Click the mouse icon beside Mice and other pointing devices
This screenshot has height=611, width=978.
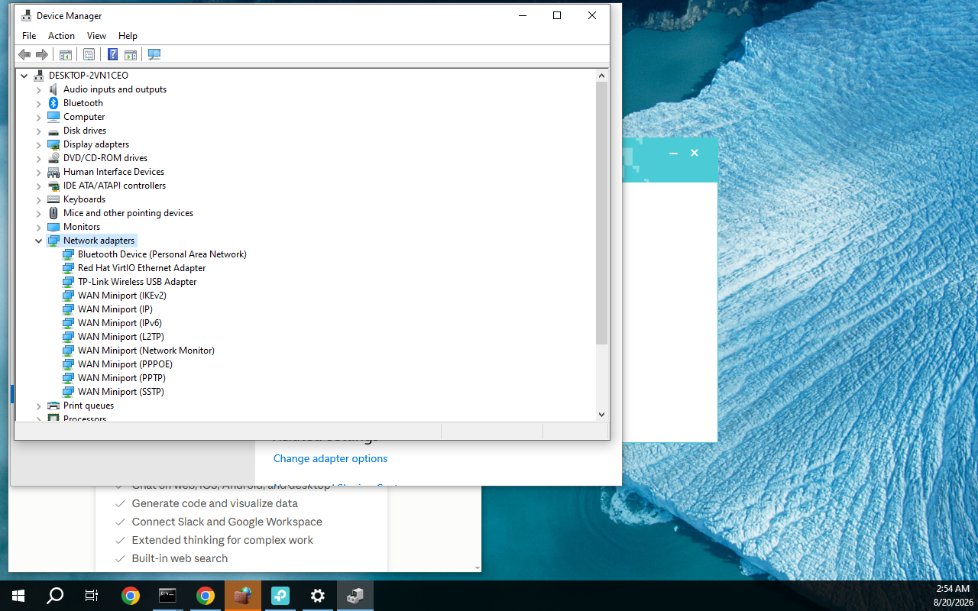(x=53, y=213)
